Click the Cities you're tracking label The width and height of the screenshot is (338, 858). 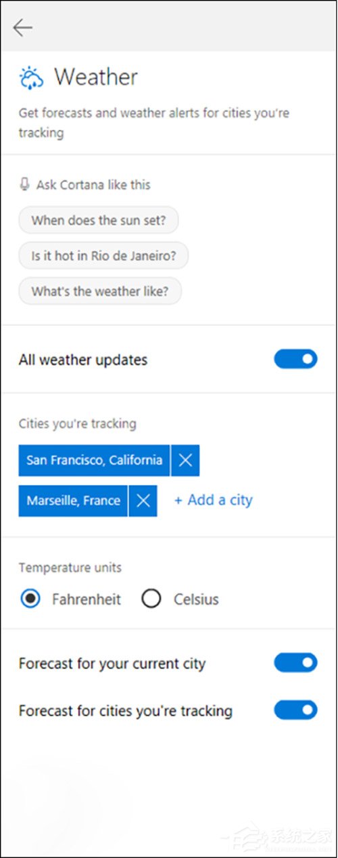tap(77, 424)
